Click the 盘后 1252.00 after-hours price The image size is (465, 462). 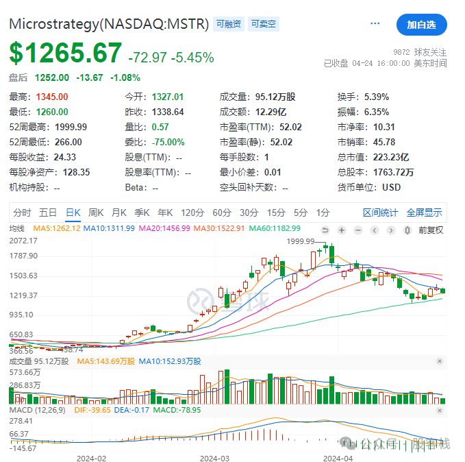click(52, 77)
